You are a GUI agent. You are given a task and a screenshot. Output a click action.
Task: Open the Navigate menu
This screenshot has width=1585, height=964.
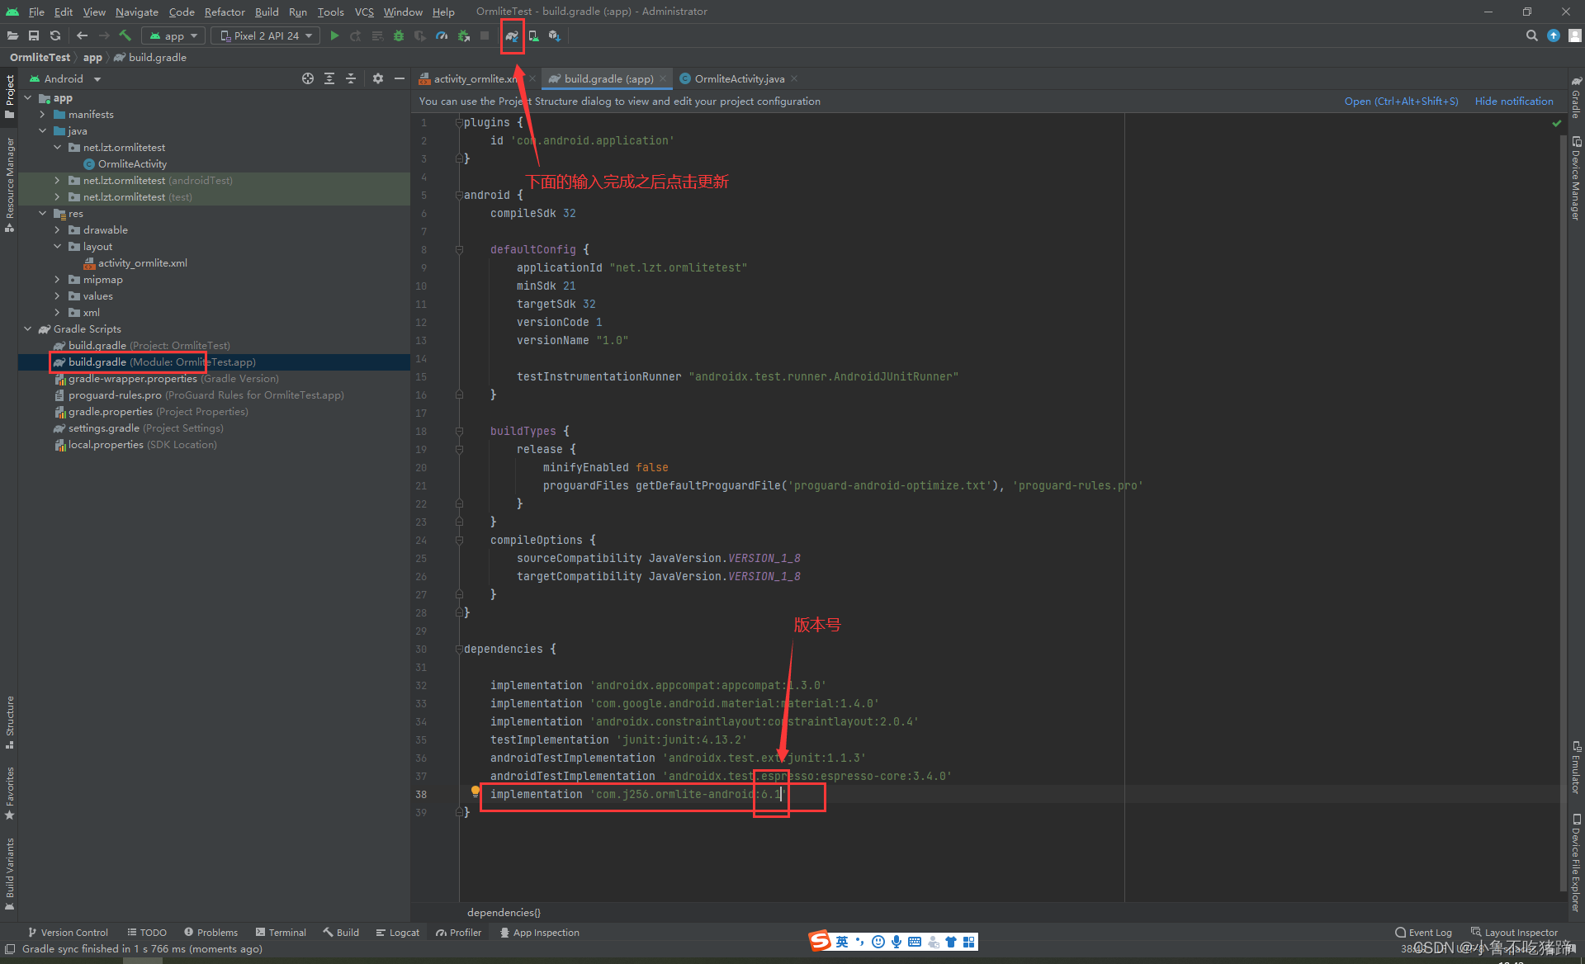click(136, 12)
